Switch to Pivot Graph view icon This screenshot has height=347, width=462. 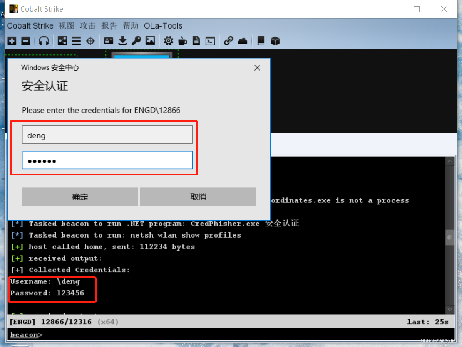(62, 41)
